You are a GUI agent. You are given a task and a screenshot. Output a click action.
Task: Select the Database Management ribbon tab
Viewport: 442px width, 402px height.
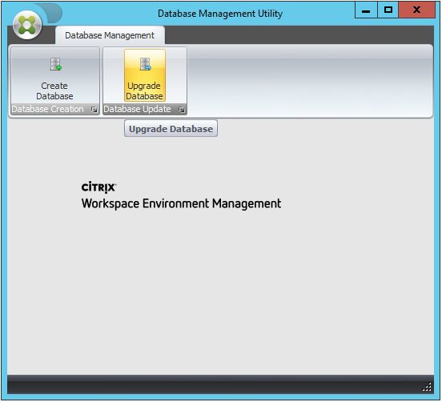(110, 35)
